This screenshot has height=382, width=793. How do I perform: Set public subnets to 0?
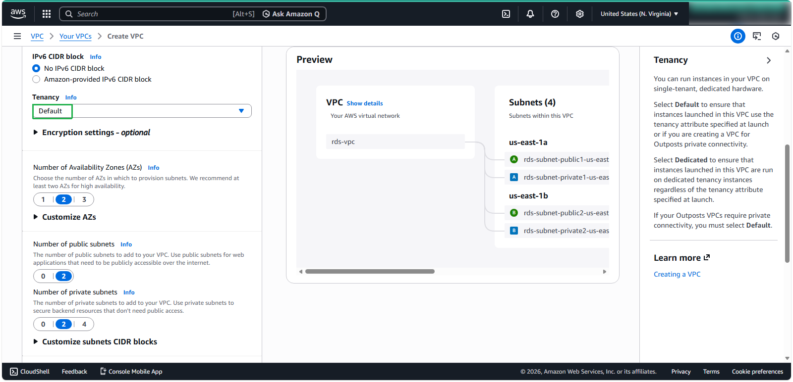point(43,276)
